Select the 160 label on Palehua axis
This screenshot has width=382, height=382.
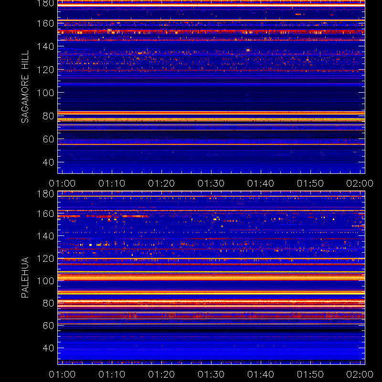tap(45, 213)
